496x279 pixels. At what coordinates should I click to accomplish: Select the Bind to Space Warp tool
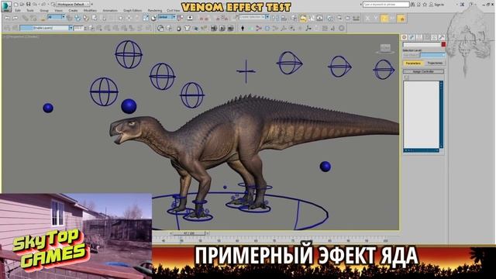point(42,18)
